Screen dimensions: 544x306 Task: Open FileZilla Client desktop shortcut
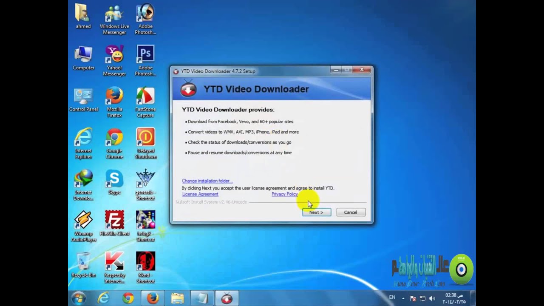click(x=114, y=223)
